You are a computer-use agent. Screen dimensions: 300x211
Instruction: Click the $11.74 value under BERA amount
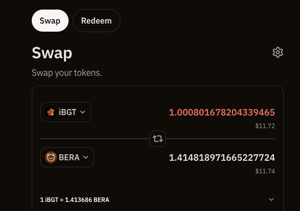click(x=265, y=171)
